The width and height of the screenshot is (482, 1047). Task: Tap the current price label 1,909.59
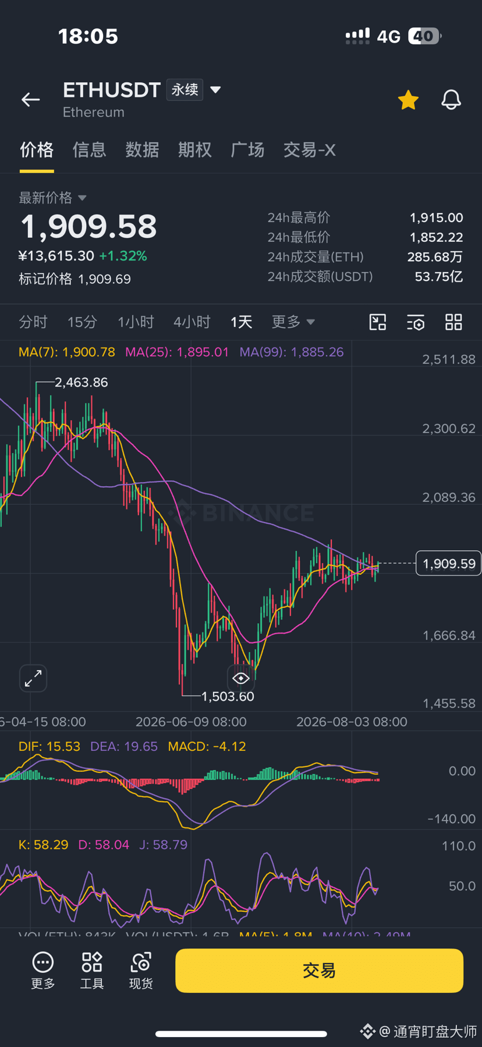pyautogui.click(x=449, y=563)
